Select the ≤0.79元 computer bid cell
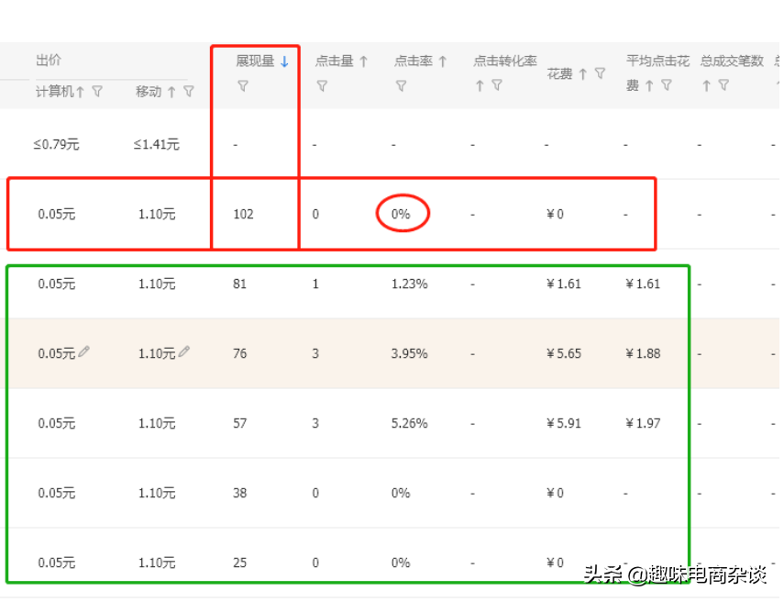Image resolution: width=784 pixels, height=602 pixels. click(56, 145)
